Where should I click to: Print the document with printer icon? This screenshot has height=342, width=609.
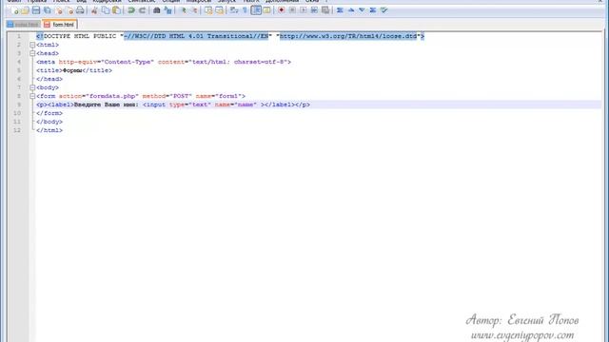point(80,10)
